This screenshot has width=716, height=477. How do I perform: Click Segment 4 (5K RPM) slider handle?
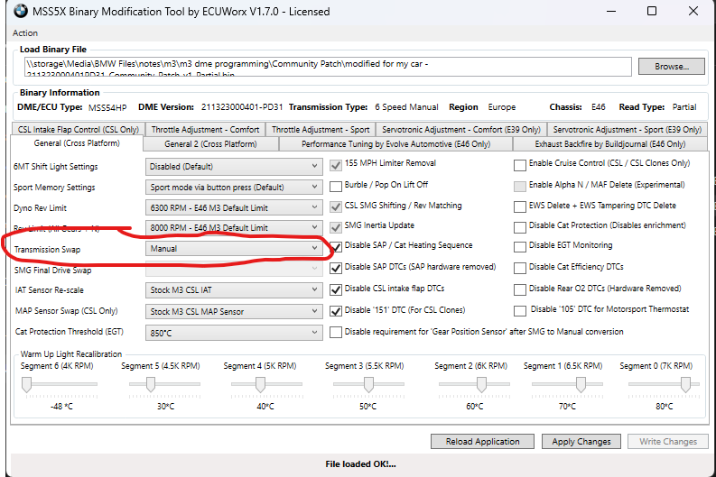pyautogui.click(x=260, y=384)
